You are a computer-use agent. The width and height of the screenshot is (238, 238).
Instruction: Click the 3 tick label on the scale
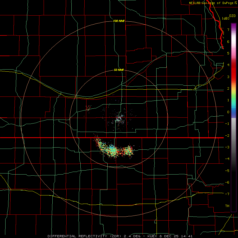click(x=228, y=77)
